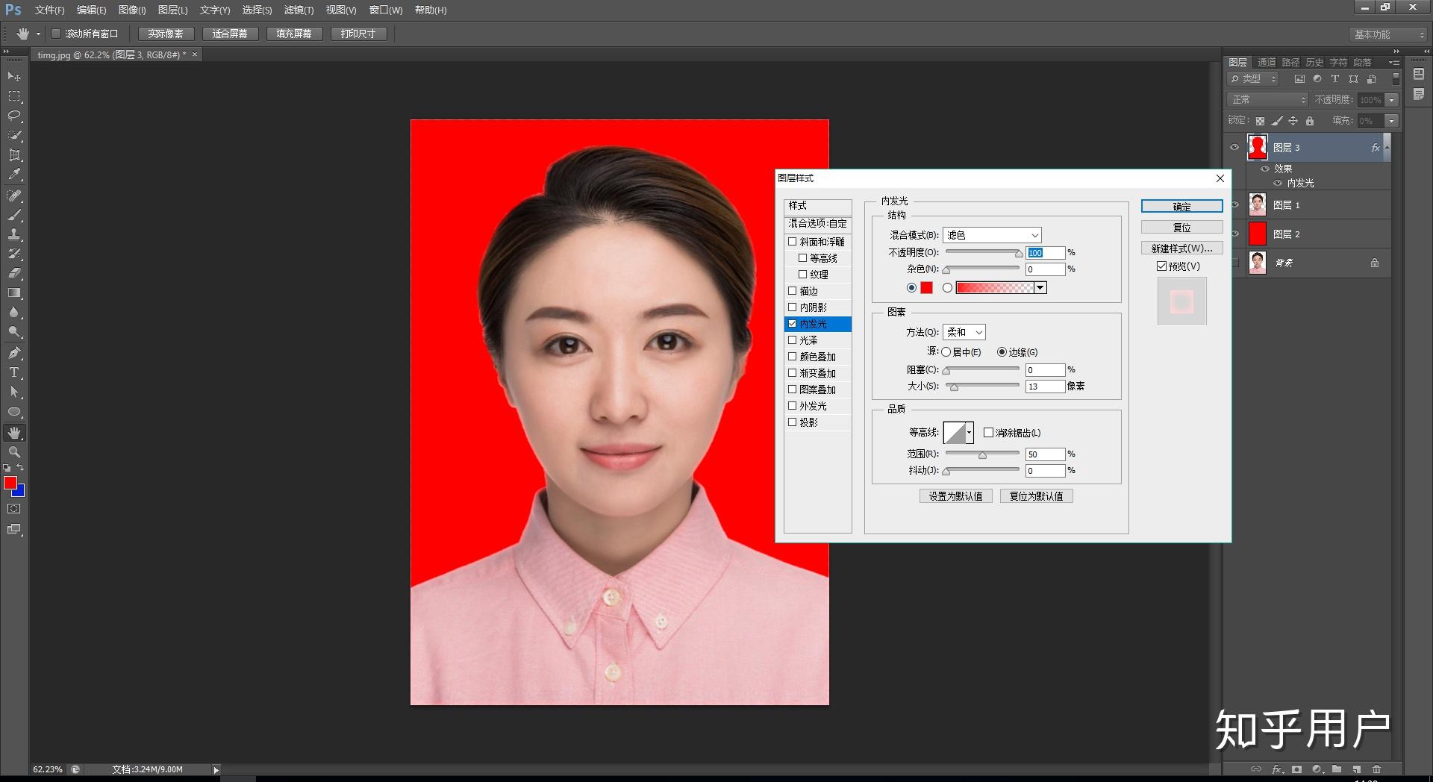
Task: Enable the 投影 (Drop Shadow) style checkbox
Action: 793,422
